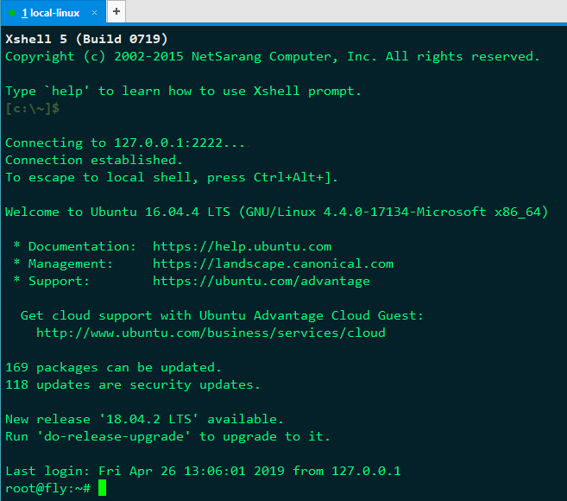The width and height of the screenshot is (567, 501).
Task: Click the "New release '18.04.2 LTS' available" line
Action: (144, 419)
